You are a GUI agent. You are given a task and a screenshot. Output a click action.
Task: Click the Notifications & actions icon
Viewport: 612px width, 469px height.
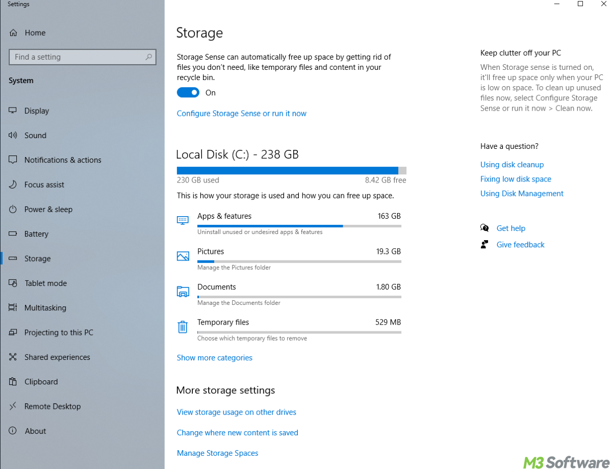(13, 160)
